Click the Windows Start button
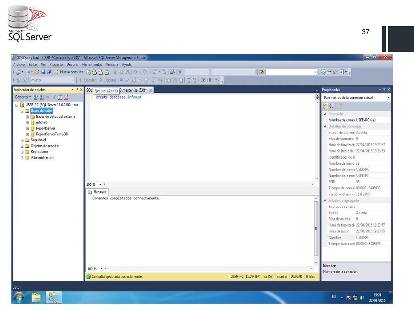 (19, 297)
